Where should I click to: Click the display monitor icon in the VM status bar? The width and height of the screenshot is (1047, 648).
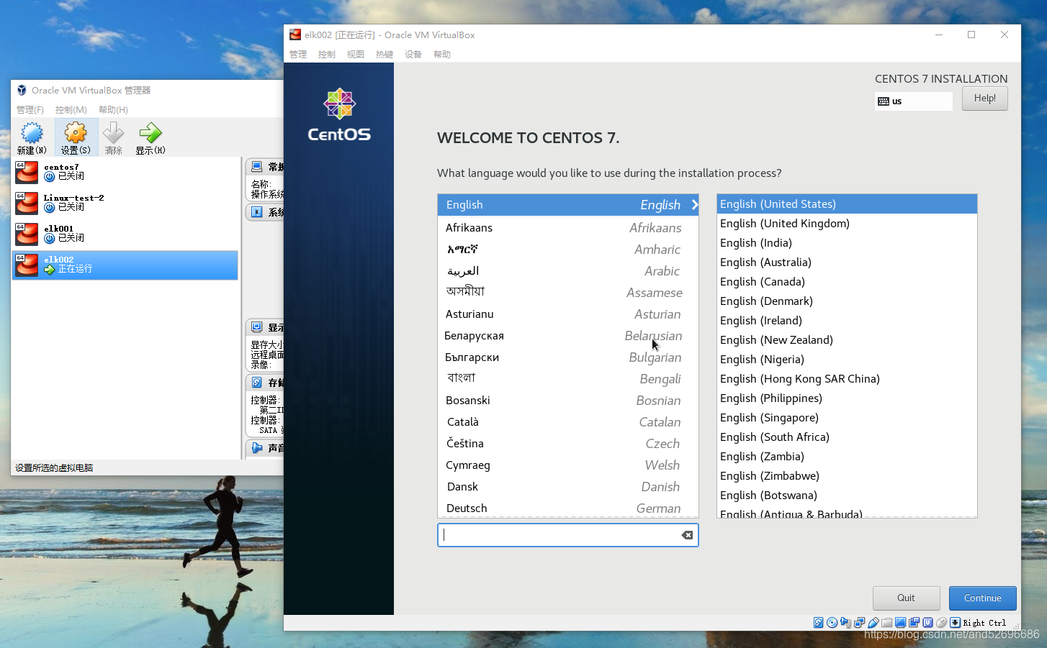900,623
